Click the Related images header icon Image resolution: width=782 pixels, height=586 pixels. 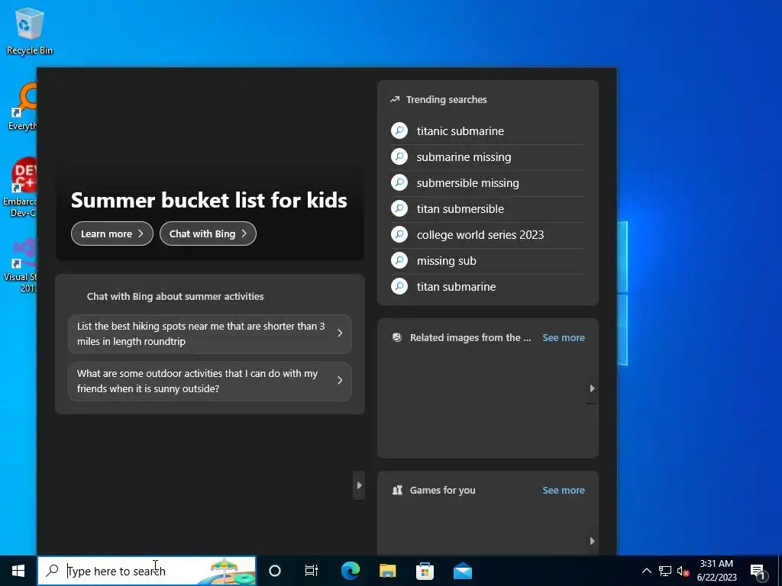pyautogui.click(x=397, y=337)
